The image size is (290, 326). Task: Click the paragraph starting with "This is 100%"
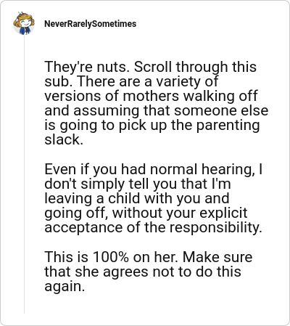tap(149, 272)
